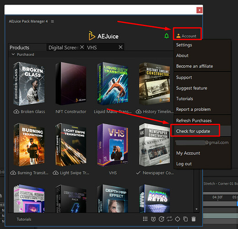Open My Account menu item
The height and width of the screenshot is (229, 238).
click(x=202, y=153)
